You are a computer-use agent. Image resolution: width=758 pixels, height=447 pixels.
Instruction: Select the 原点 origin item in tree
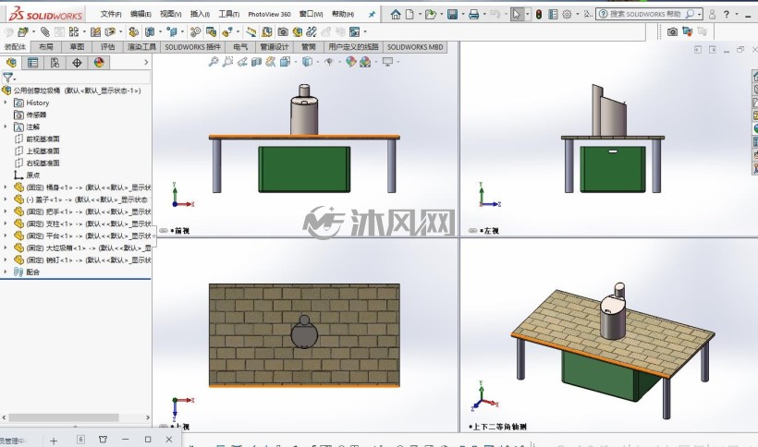tap(33, 175)
